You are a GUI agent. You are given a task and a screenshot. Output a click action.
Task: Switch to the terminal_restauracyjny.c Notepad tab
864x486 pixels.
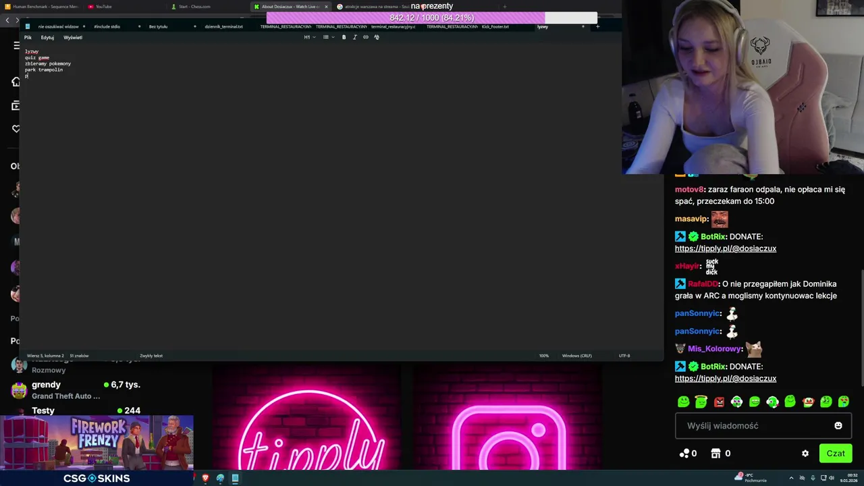(394, 26)
